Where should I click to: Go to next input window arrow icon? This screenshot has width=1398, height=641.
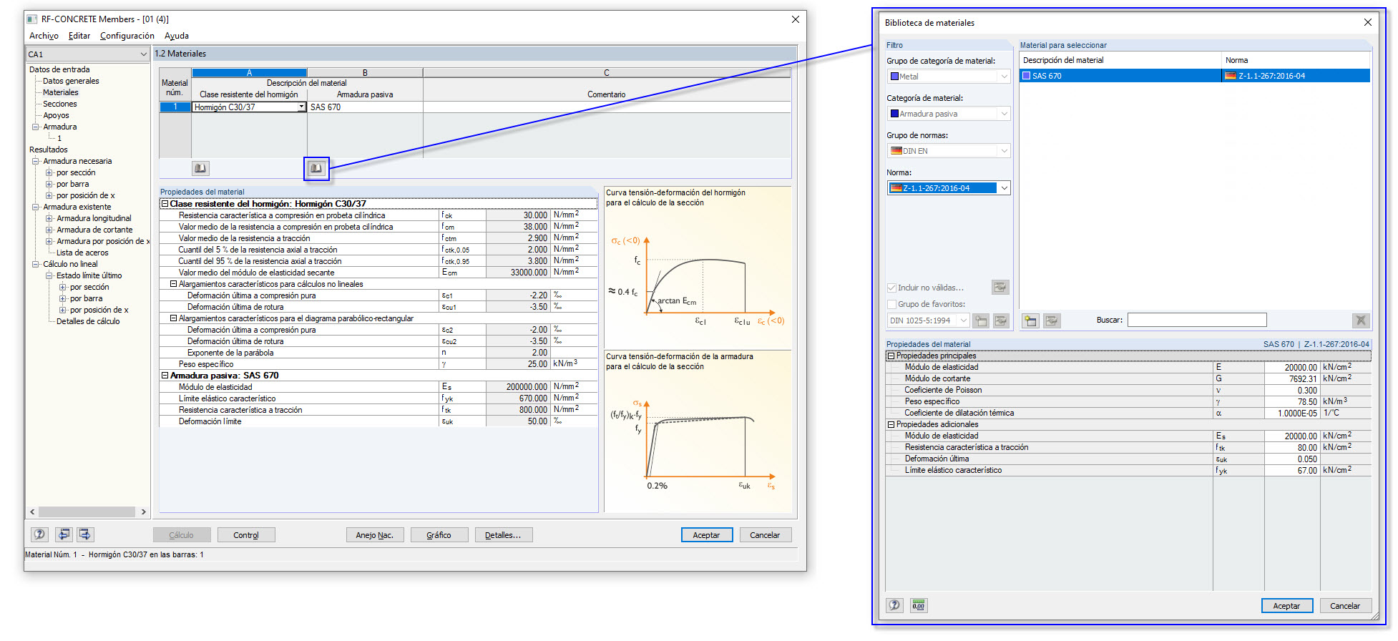[x=85, y=534]
